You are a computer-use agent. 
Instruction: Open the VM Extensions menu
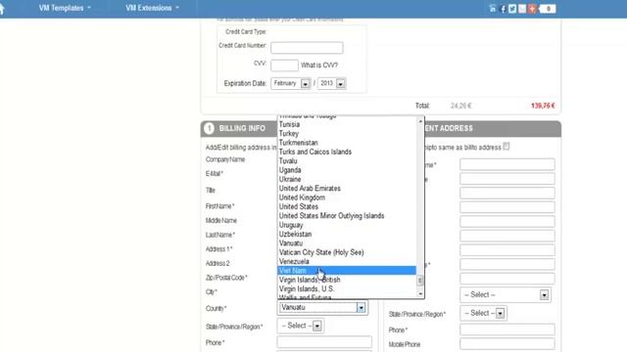click(152, 8)
